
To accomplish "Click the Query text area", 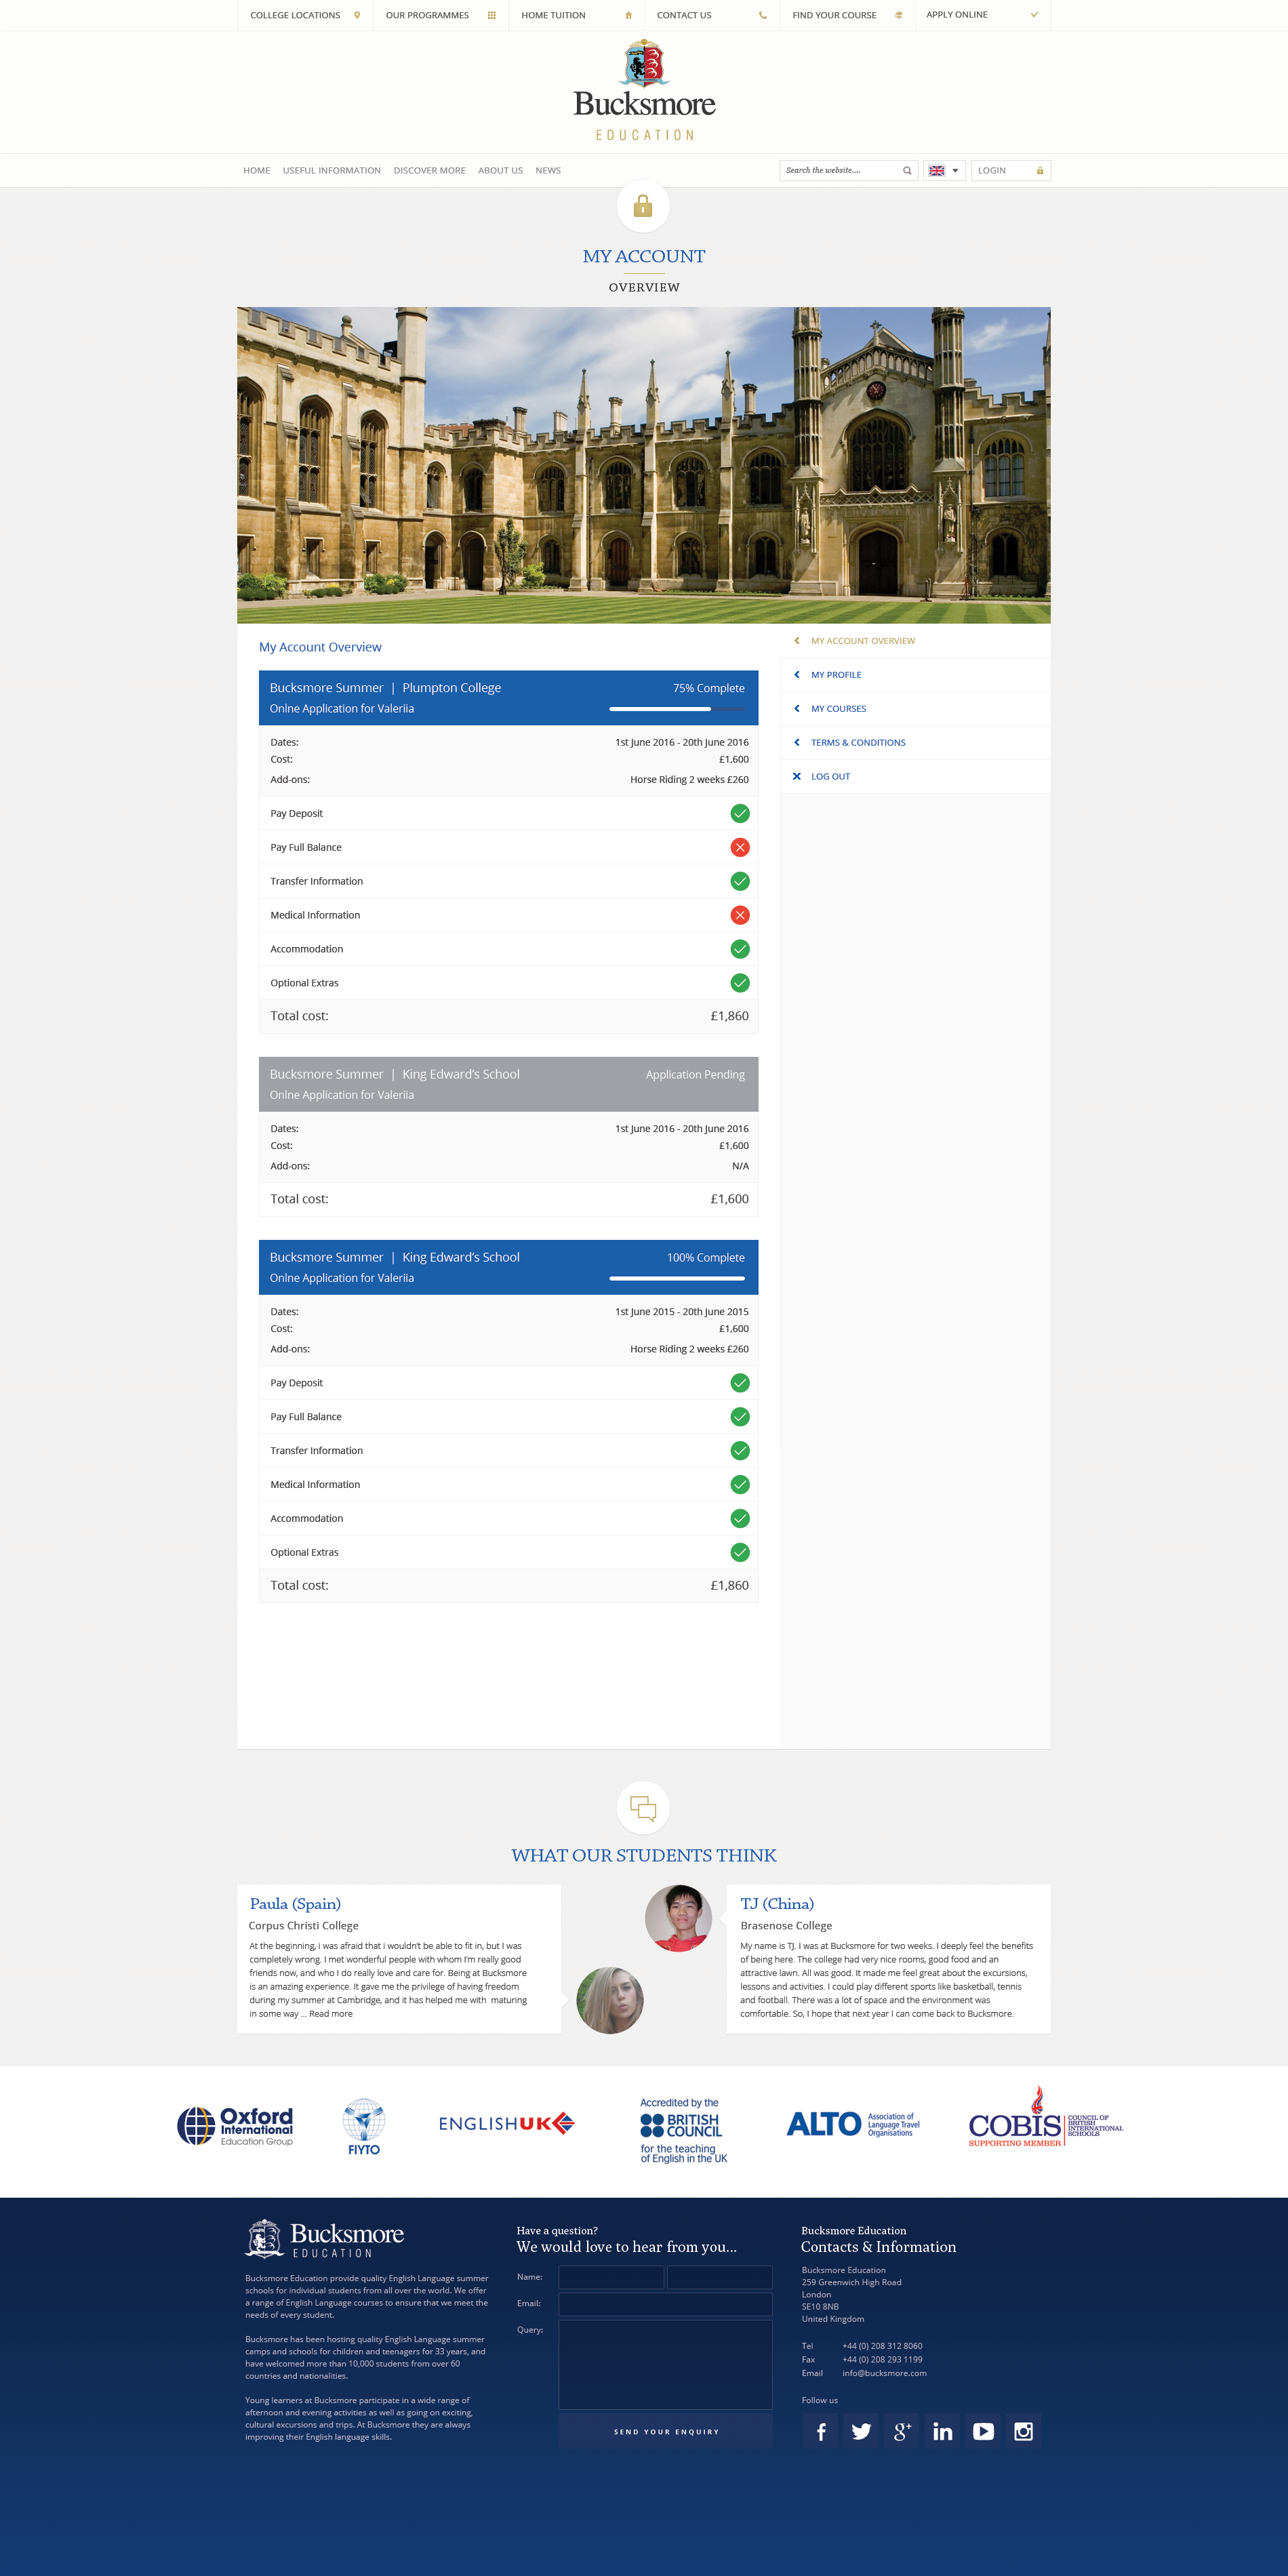I will tap(666, 2364).
